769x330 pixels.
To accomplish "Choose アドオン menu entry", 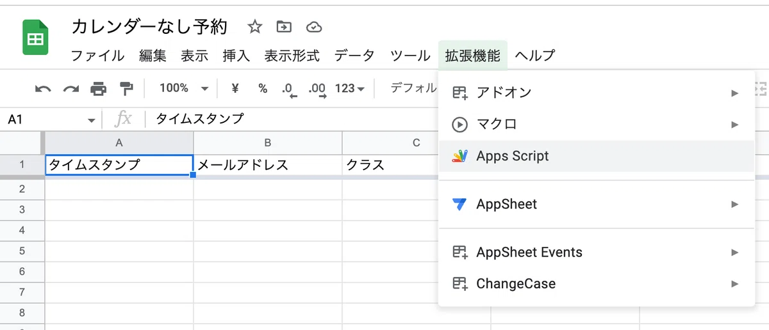I will (x=596, y=93).
